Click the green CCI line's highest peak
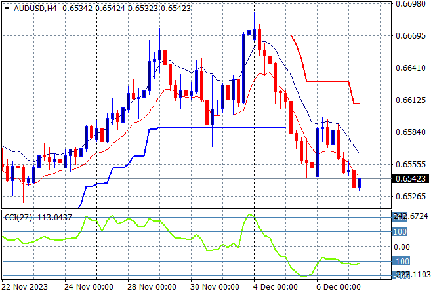Image resolution: width=433 pixels, height=295 pixels. (249, 214)
